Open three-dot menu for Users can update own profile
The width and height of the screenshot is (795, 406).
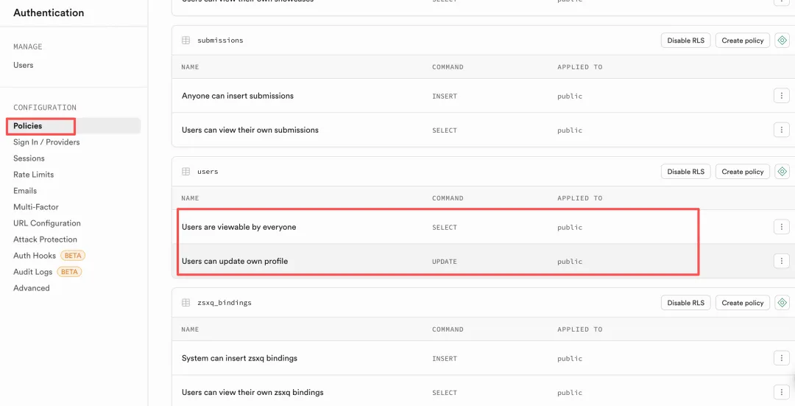pos(781,261)
